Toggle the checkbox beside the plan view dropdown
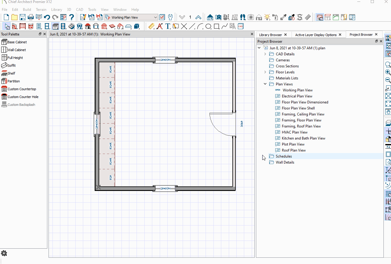Viewport: 391px width, 264px height. click(162, 17)
